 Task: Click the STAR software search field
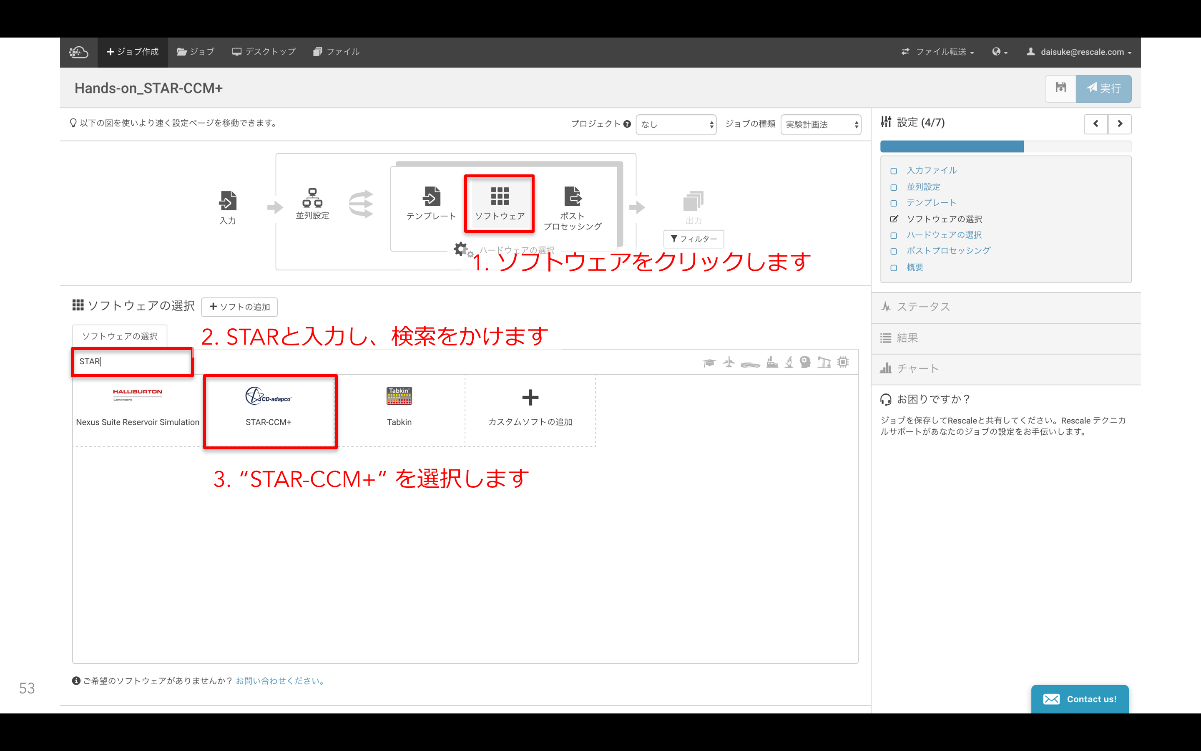pyautogui.click(x=132, y=362)
